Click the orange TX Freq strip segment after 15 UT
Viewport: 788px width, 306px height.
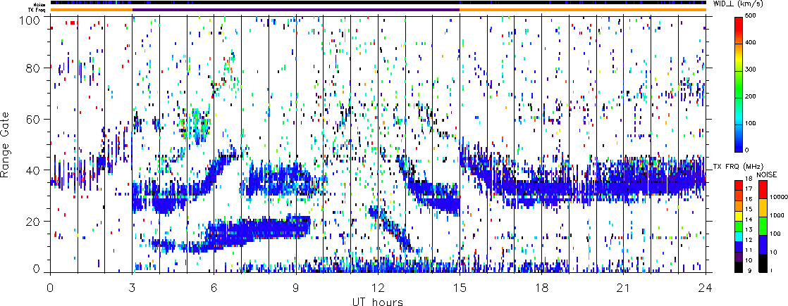(583, 10)
